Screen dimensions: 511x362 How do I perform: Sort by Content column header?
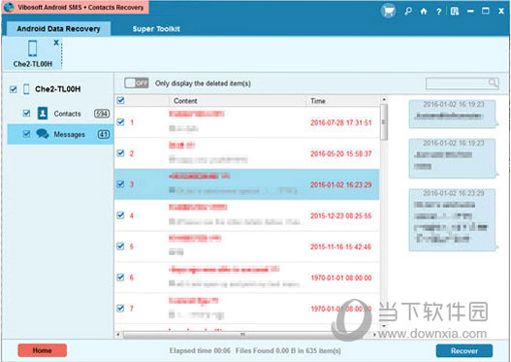pos(238,101)
